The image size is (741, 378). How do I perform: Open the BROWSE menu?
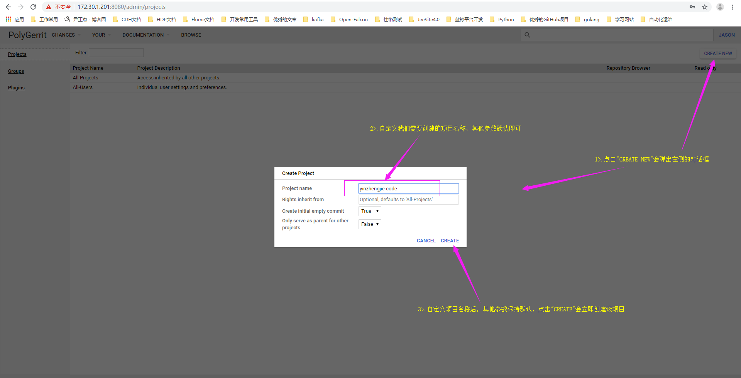click(191, 35)
